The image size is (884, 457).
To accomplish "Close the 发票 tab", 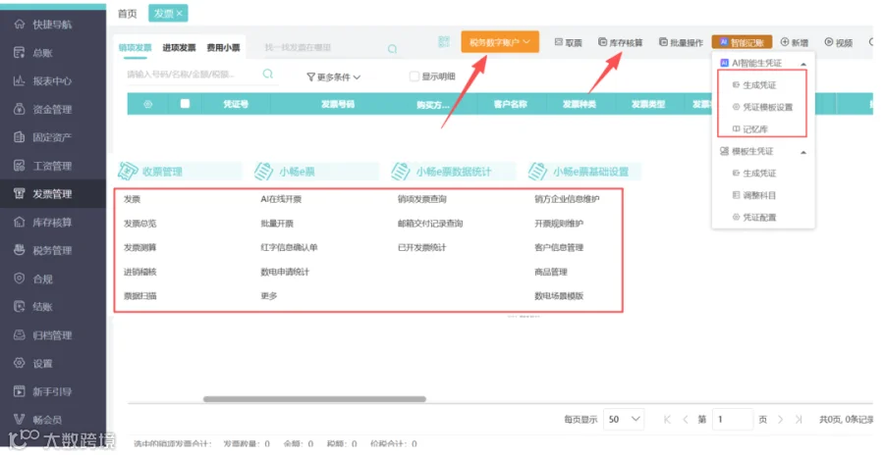I will click(x=180, y=14).
